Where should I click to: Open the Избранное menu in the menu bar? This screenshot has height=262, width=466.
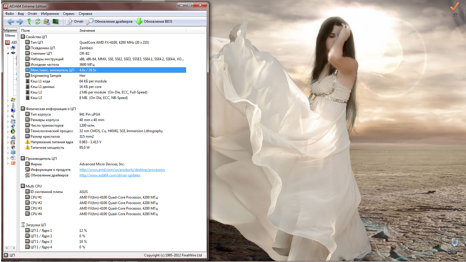(50, 14)
